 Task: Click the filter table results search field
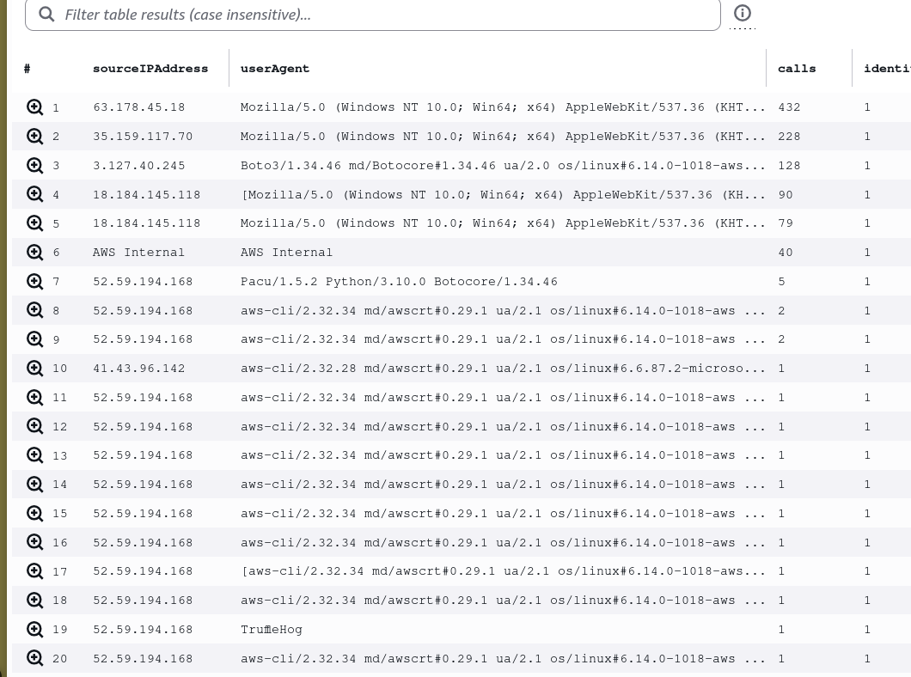[378, 15]
